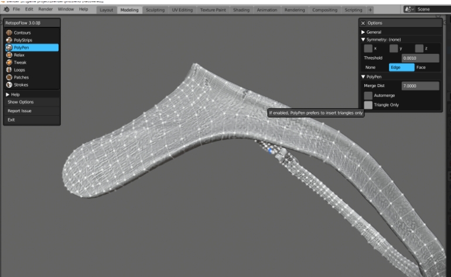Enable the Triangle Only checkbox
The height and width of the screenshot is (277, 451).
[x=368, y=105]
